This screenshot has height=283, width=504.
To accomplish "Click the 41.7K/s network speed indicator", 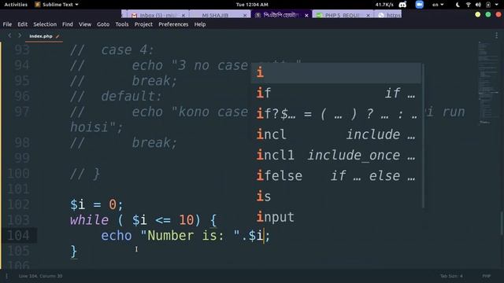I will point(384,5).
